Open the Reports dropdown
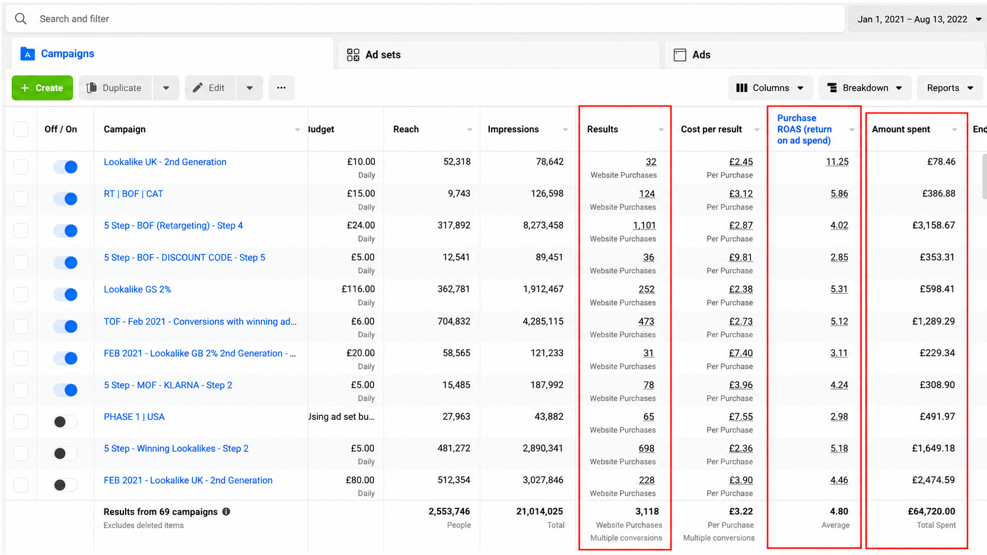987x555 pixels. coord(949,88)
